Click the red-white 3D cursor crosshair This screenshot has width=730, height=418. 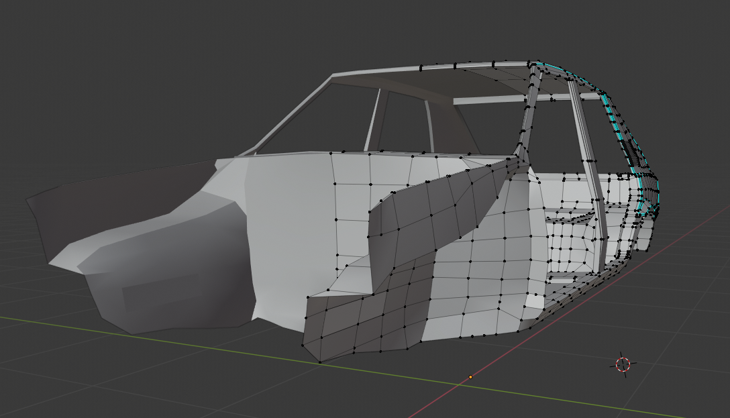[623, 364]
